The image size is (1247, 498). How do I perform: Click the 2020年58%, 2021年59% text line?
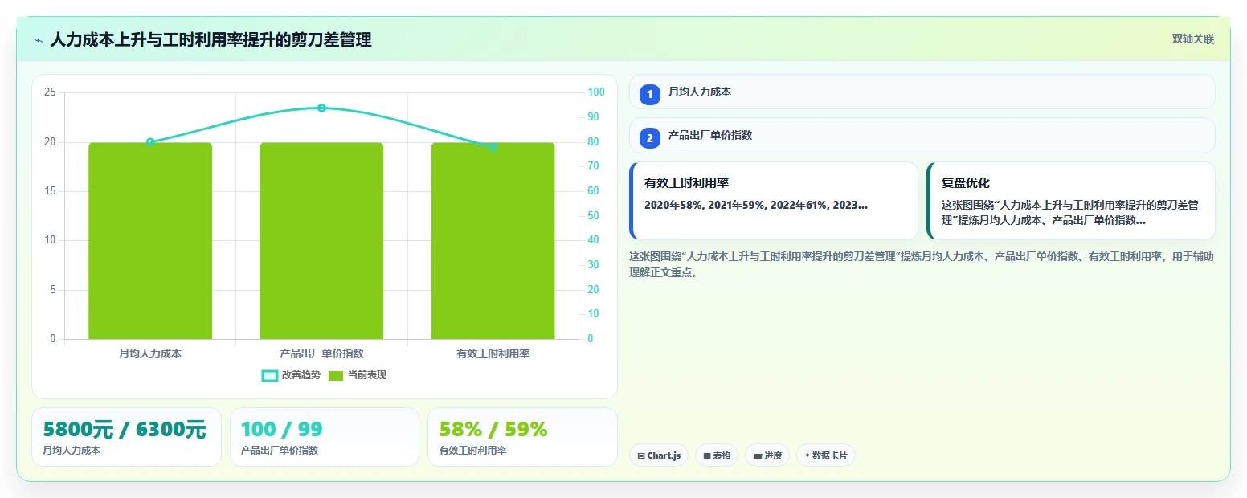click(x=756, y=206)
